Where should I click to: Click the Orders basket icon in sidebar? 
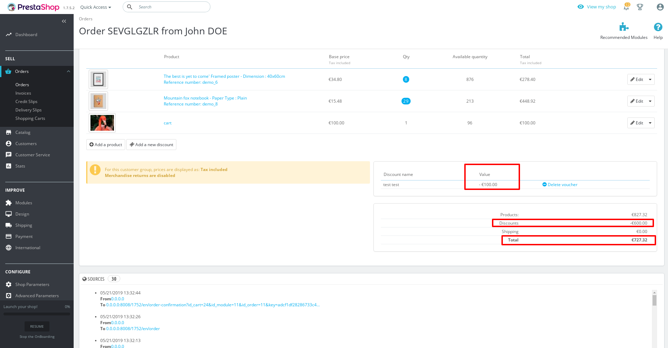point(8,71)
